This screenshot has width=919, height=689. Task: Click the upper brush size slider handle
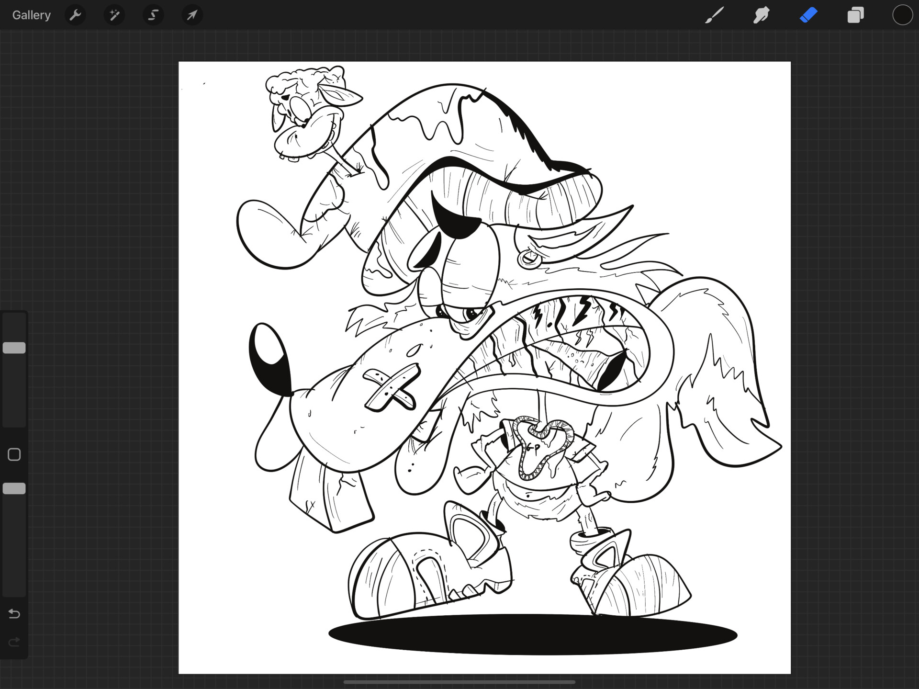pyautogui.click(x=14, y=348)
